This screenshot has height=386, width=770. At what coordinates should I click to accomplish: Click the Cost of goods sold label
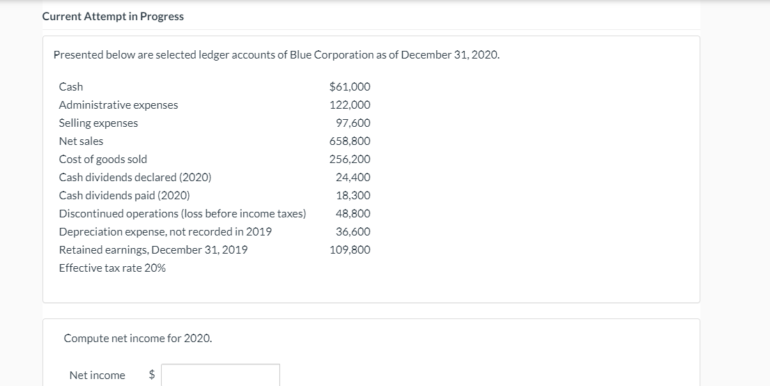pos(103,159)
